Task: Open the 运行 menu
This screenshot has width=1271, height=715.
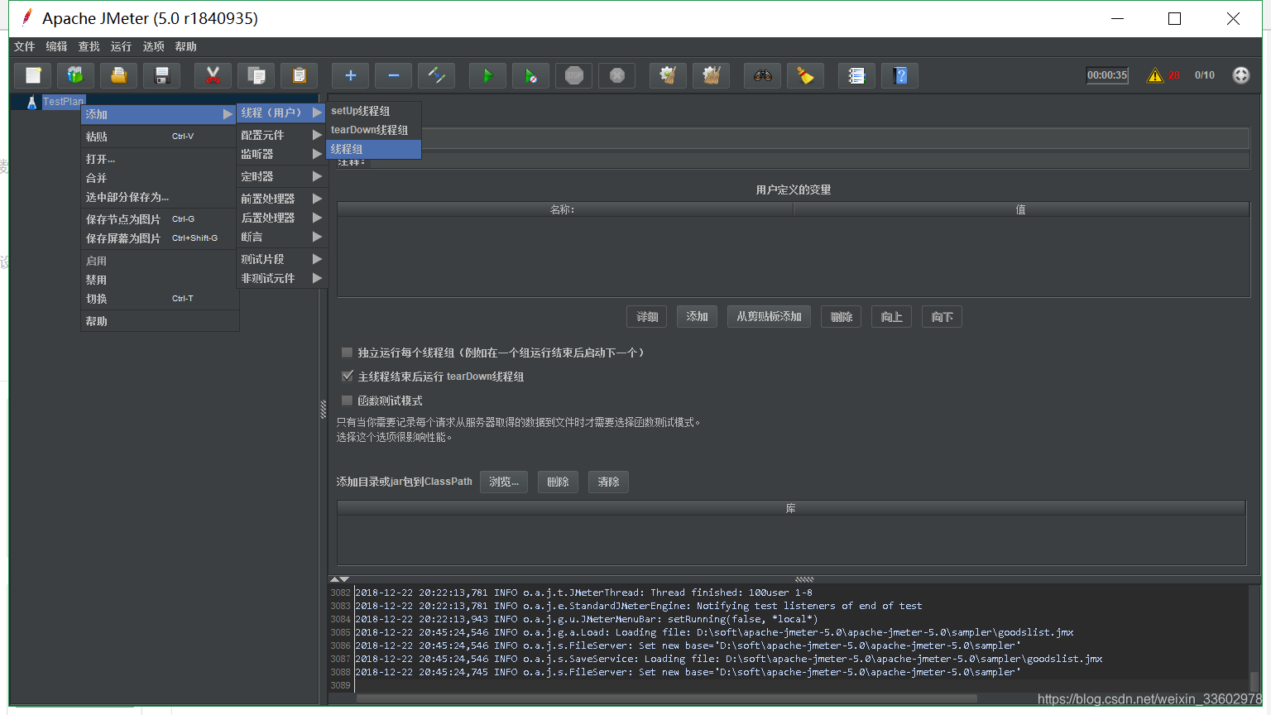Action: (121, 46)
